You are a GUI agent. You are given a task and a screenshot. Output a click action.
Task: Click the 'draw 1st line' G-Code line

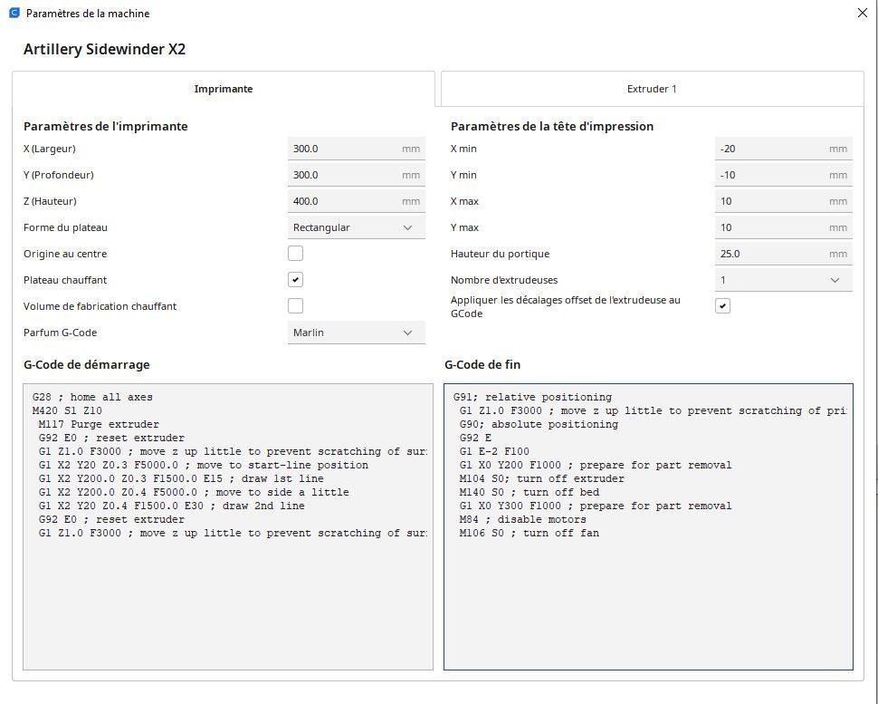click(x=181, y=478)
